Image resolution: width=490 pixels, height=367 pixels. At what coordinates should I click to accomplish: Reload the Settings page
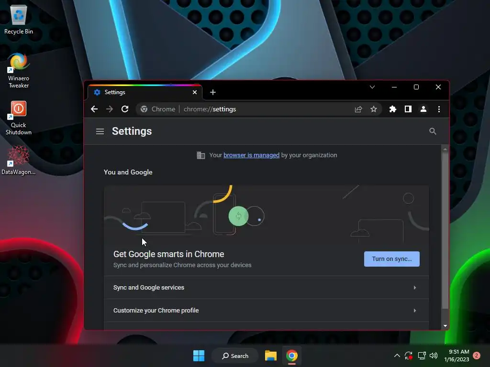pos(125,109)
